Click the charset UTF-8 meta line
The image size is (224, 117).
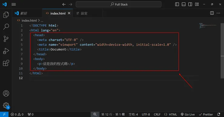click(60, 40)
